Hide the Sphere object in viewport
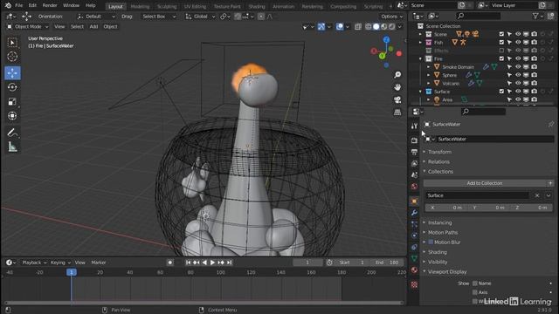Screen dimensions: 559x314 [x=518, y=75]
